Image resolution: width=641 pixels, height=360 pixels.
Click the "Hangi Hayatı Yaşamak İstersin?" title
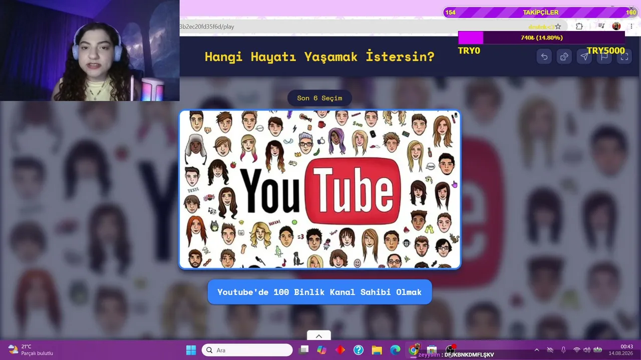tap(319, 56)
